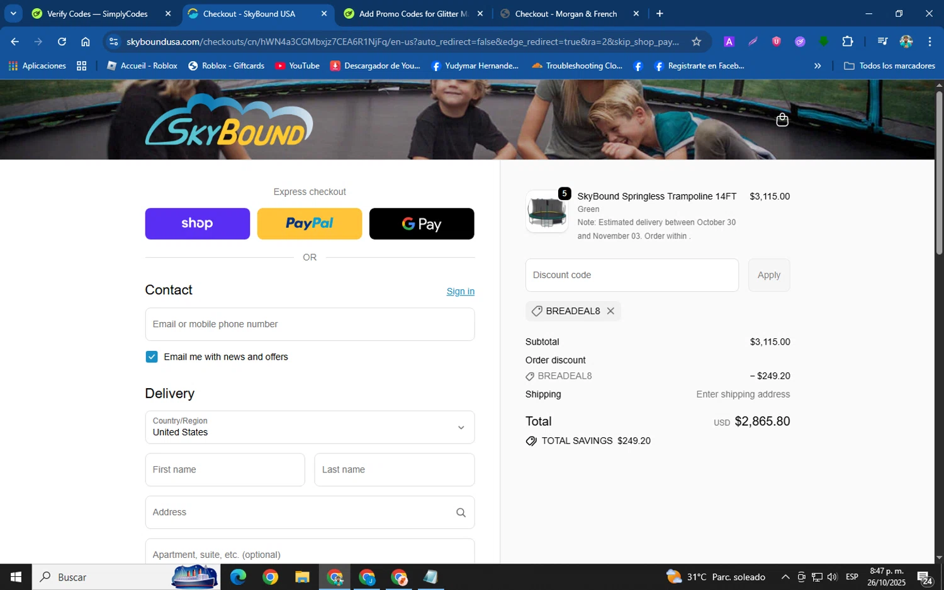Click the Discount code field
944x590 pixels.
[x=632, y=275]
